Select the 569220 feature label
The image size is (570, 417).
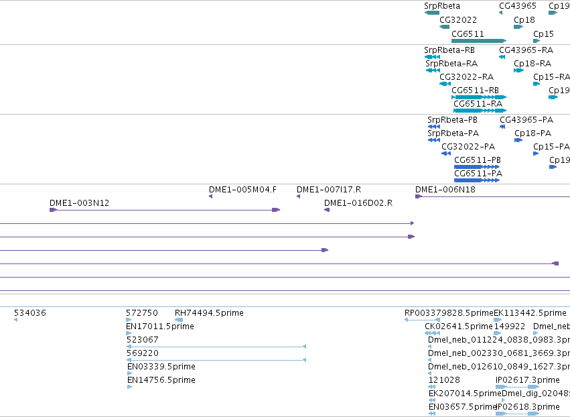click(143, 354)
